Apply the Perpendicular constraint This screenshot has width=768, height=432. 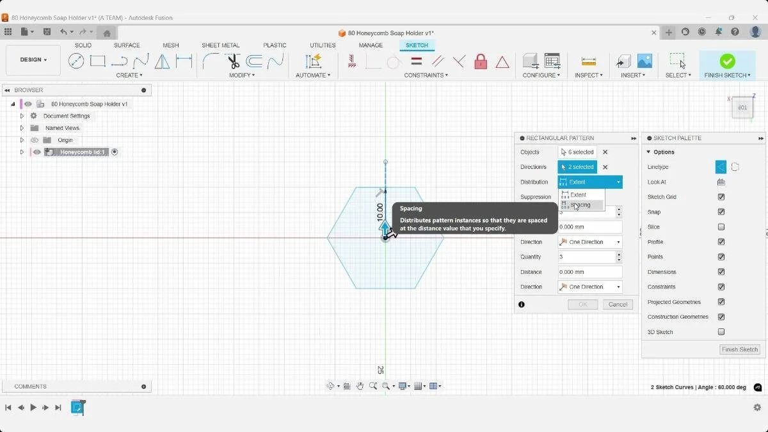459,61
